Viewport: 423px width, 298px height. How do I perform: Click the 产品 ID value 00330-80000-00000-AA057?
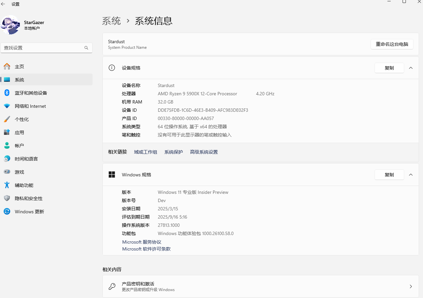point(186,118)
